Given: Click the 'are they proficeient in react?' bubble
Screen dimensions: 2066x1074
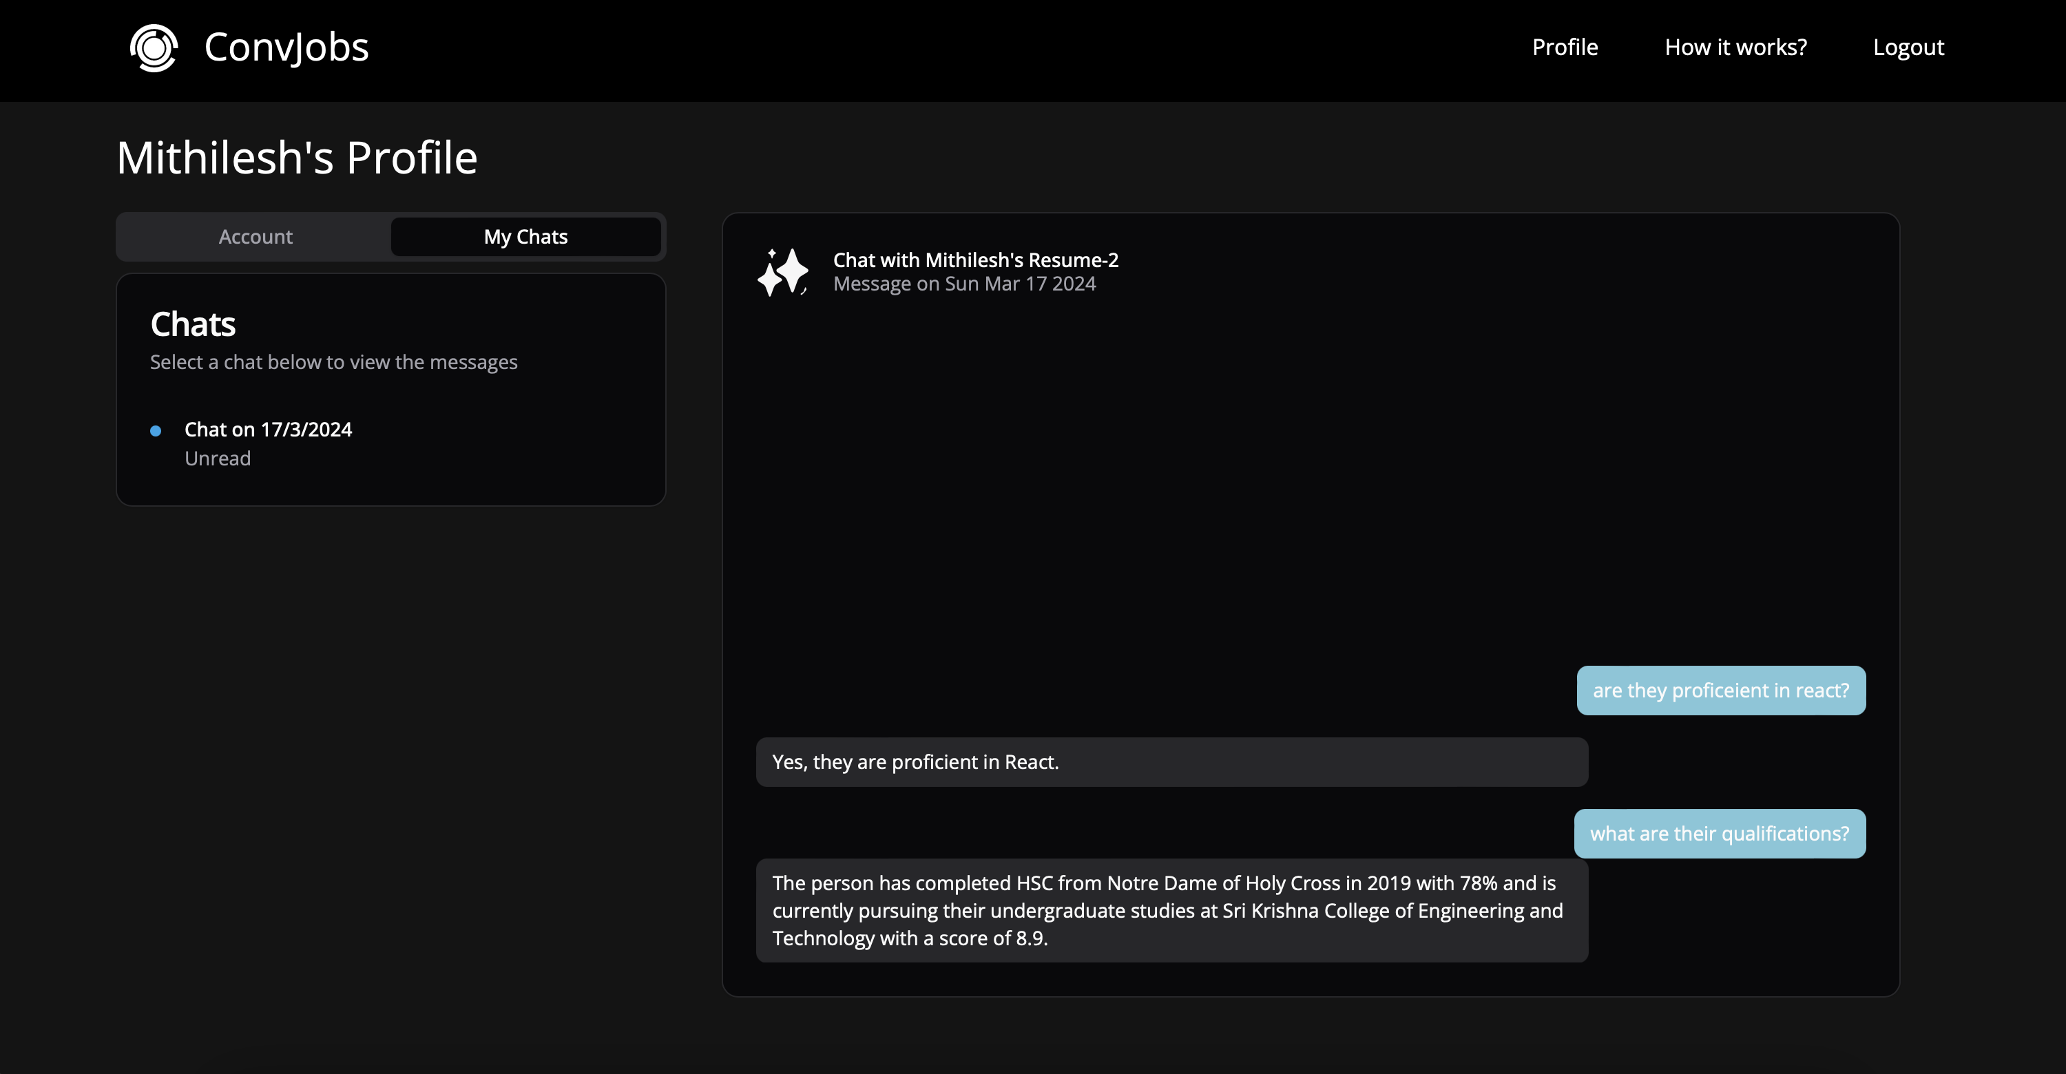Looking at the screenshot, I should 1720,691.
